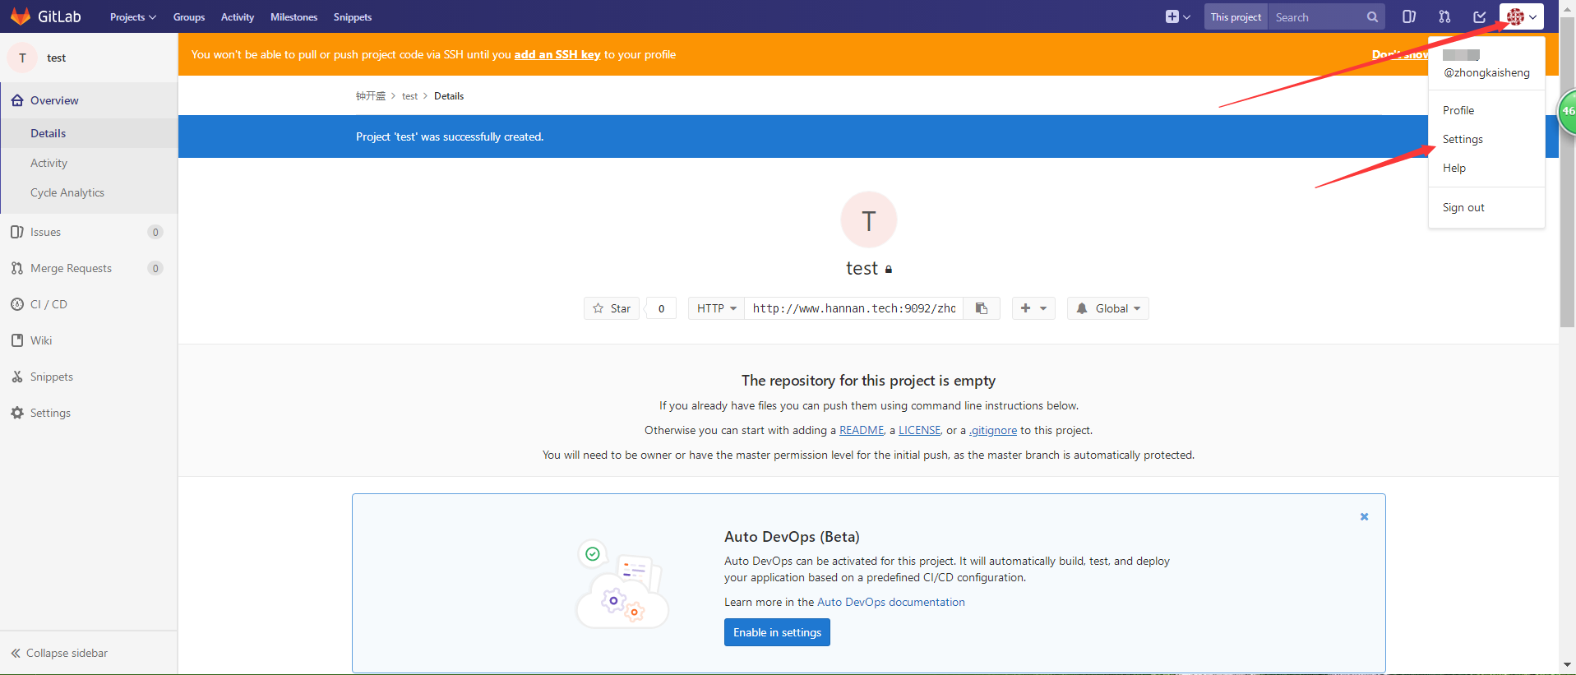The image size is (1576, 675).
Task: Open Merge Requests icon in top navbar
Action: pyautogui.click(x=1444, y=16)
